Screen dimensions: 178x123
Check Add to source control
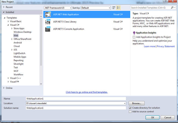[130, 112]
